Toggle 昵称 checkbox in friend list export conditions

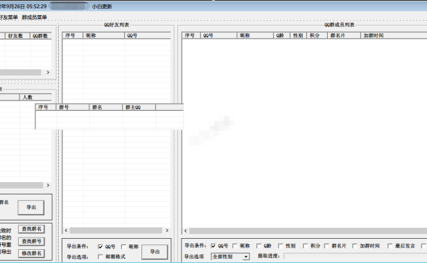point(123,246)
